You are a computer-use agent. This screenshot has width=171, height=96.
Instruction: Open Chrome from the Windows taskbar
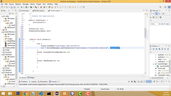coord(26,94)
